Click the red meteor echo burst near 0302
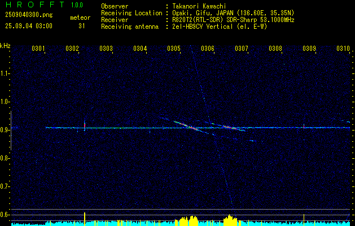355x226 pixels. point(85,125)
